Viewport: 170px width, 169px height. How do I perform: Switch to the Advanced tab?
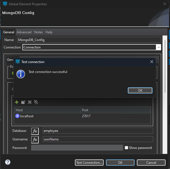tap(24, 32)
